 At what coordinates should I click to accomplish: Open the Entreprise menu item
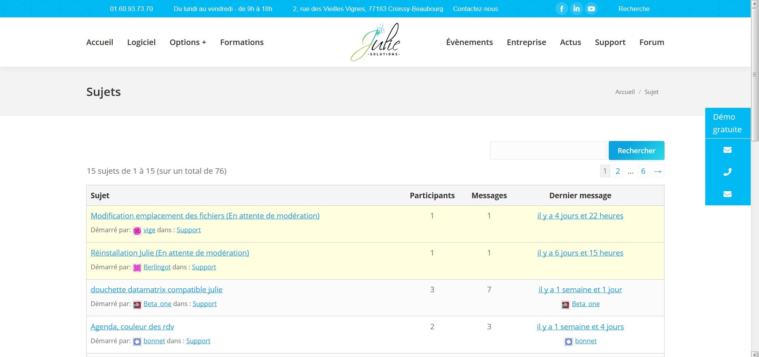point(527,42)
